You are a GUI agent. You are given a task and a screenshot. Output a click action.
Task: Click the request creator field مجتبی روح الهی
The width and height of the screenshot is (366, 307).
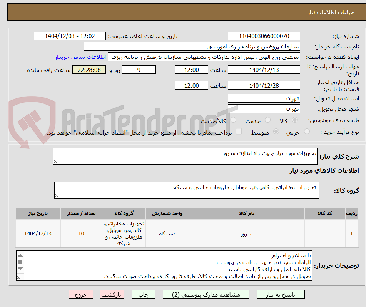click(204, 57)
